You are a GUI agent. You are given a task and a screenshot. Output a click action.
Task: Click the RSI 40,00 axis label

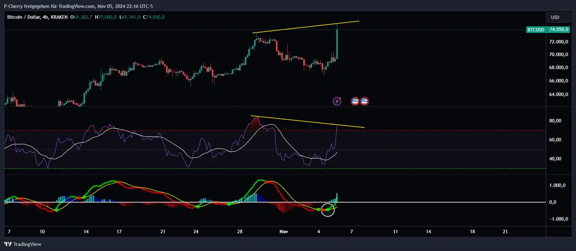pos(555,159)
